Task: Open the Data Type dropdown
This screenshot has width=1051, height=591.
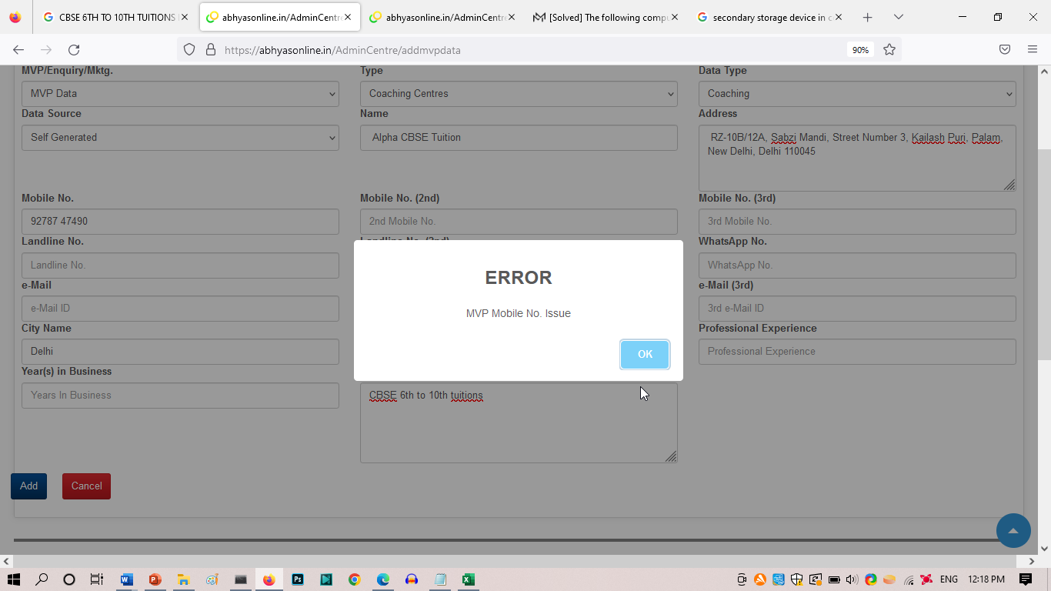Action: pos(857,94)
